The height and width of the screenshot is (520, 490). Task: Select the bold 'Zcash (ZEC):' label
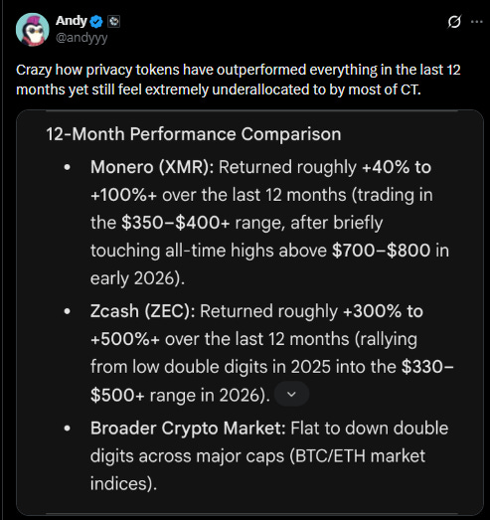[143, 311]
